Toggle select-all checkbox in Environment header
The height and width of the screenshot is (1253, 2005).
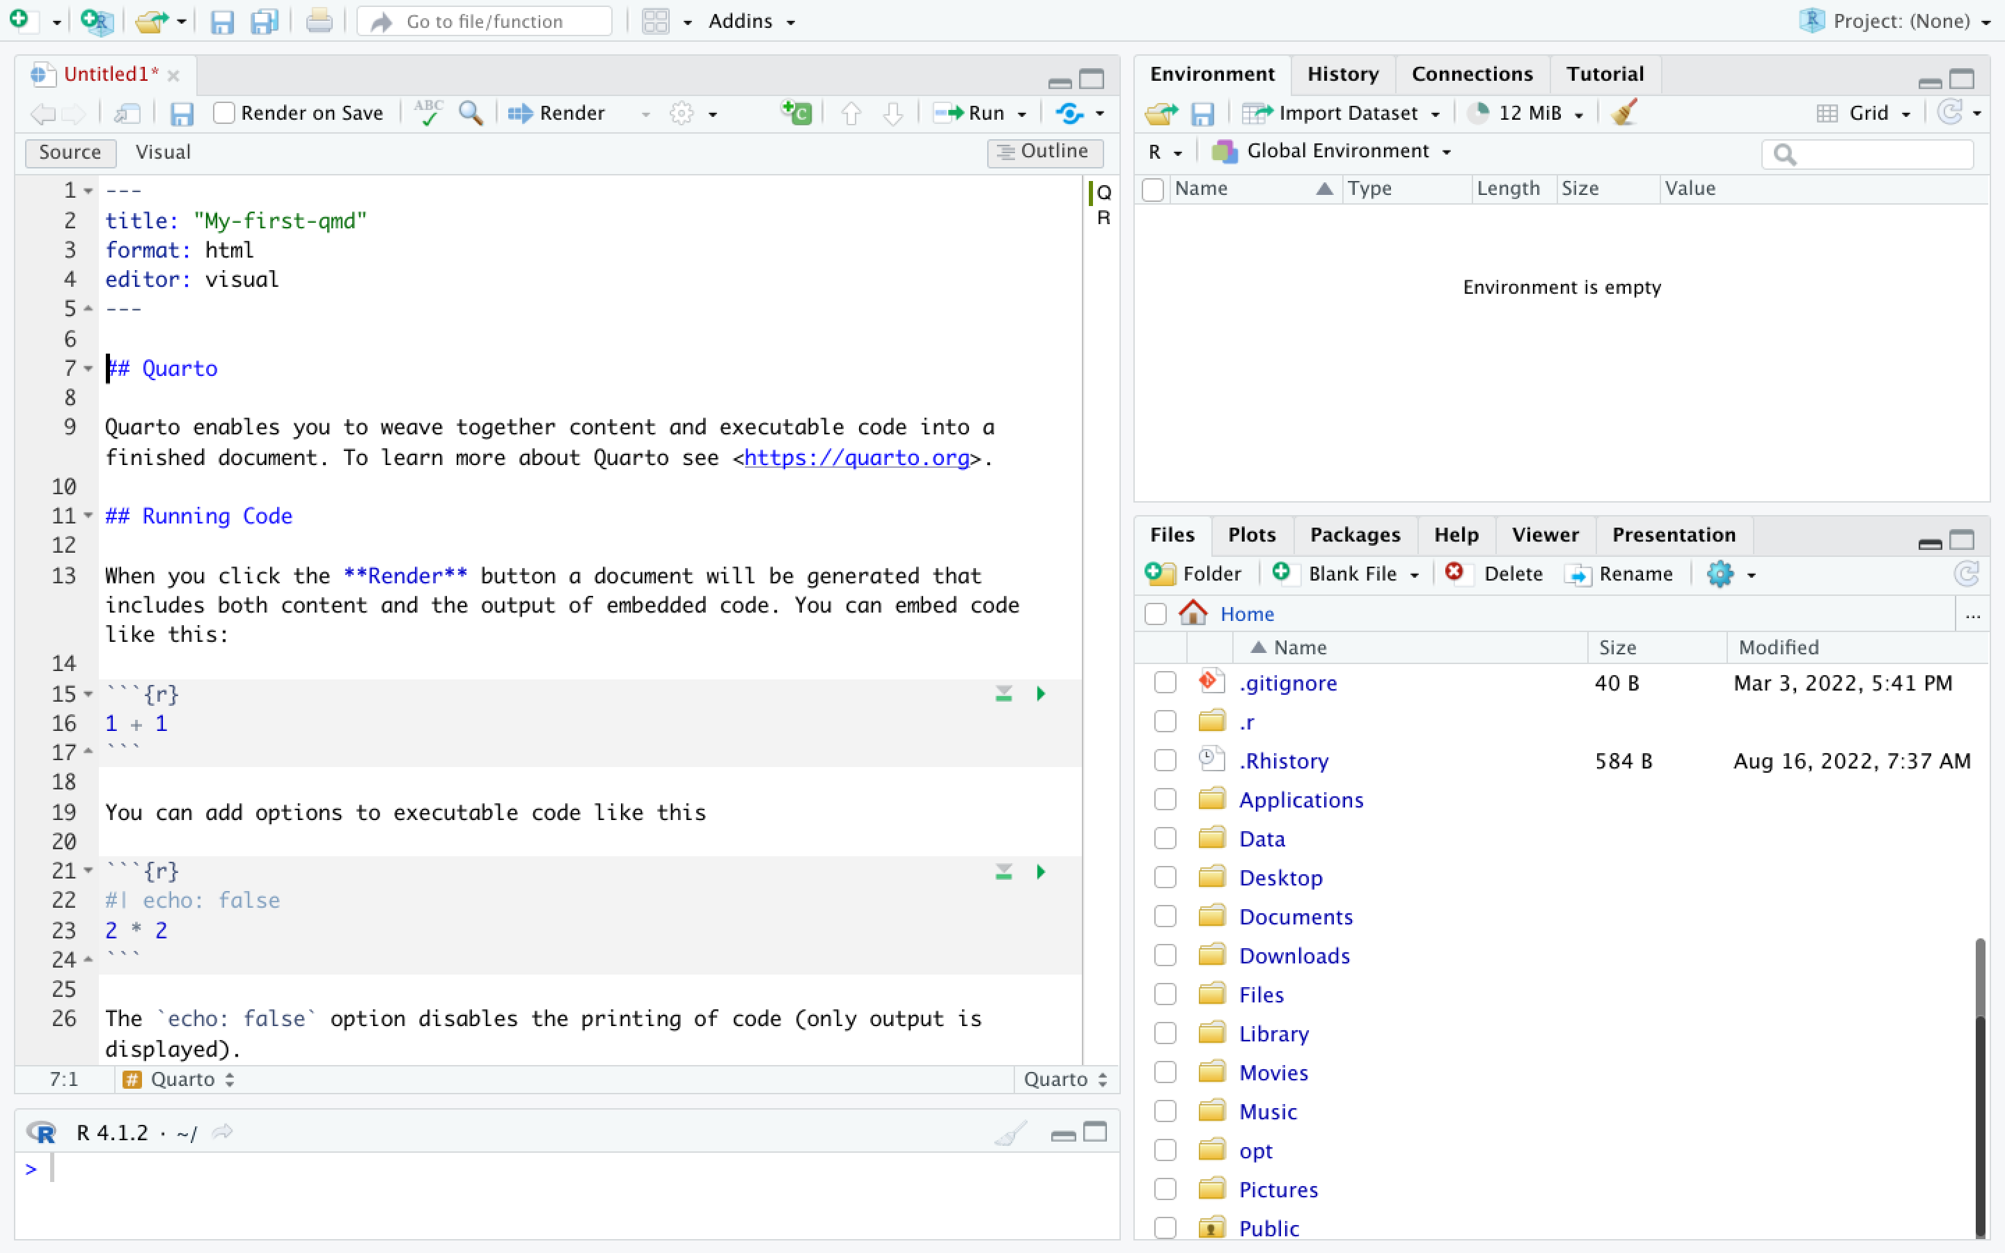1152,189
